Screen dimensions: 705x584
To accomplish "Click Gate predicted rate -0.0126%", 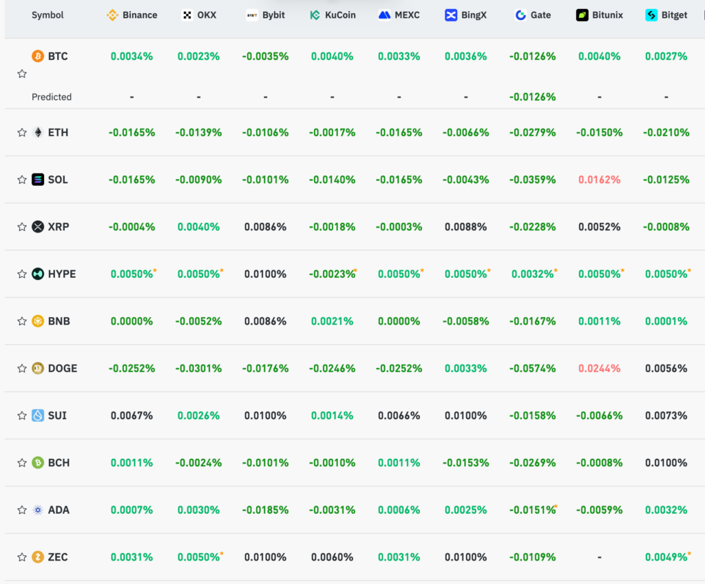I will click(x=532, y=97).
